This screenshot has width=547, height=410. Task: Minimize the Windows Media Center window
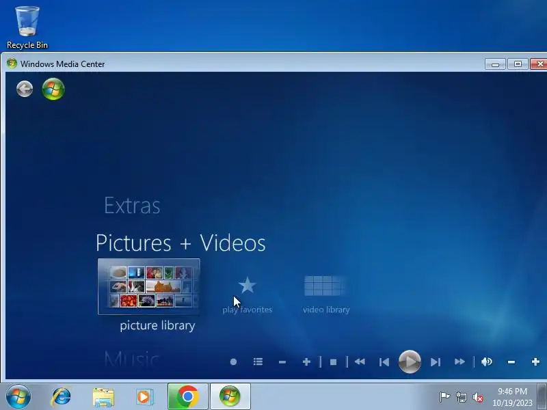tap(495, 64)
